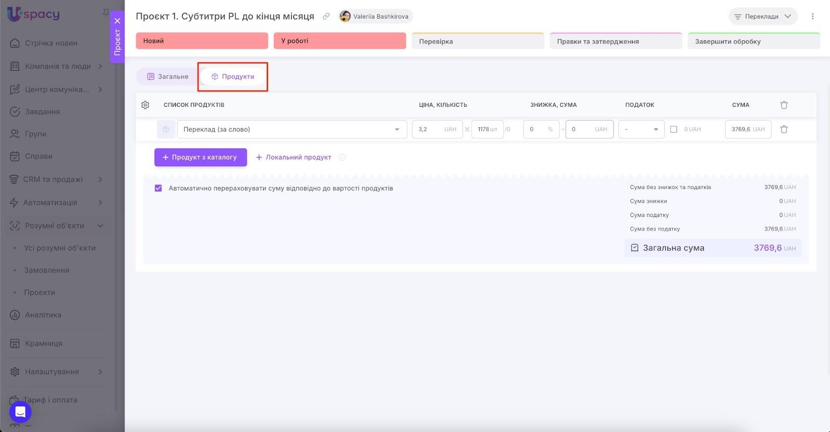Viewport: 830px width, 432px height.
Task: Expand the tax rate dropdown
Action: [642, 129]
